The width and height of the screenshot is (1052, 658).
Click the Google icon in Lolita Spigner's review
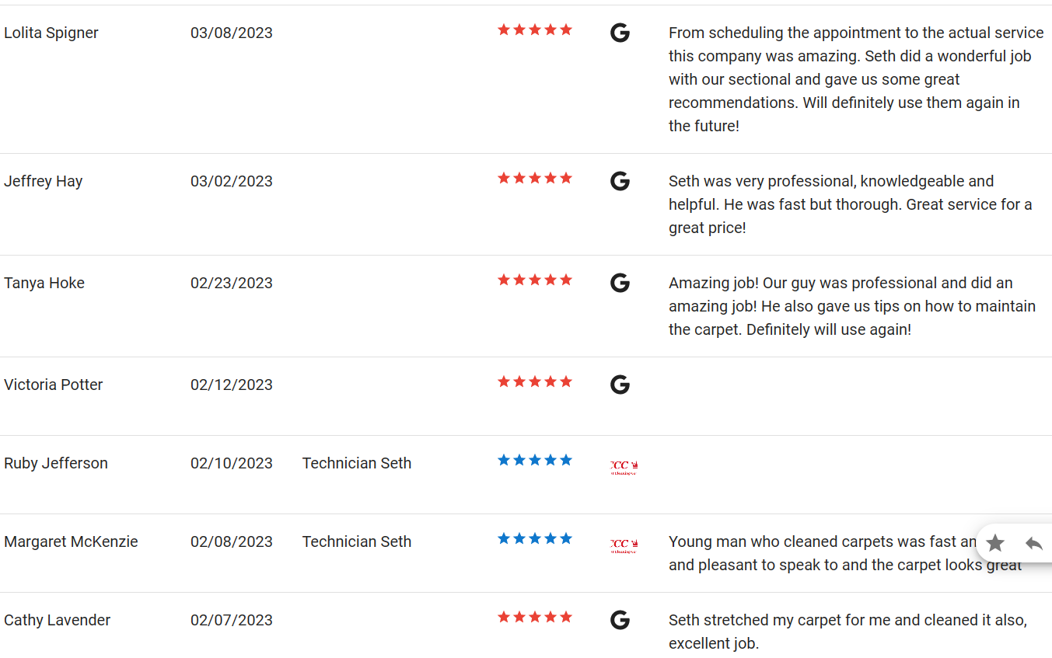(x=620, y=33)
